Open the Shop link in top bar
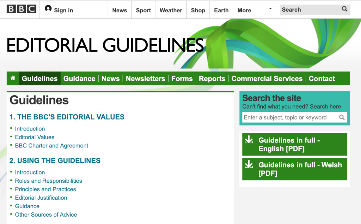This screenshot has width=361, height=224. pyautogui.click(x=198, y=10)
